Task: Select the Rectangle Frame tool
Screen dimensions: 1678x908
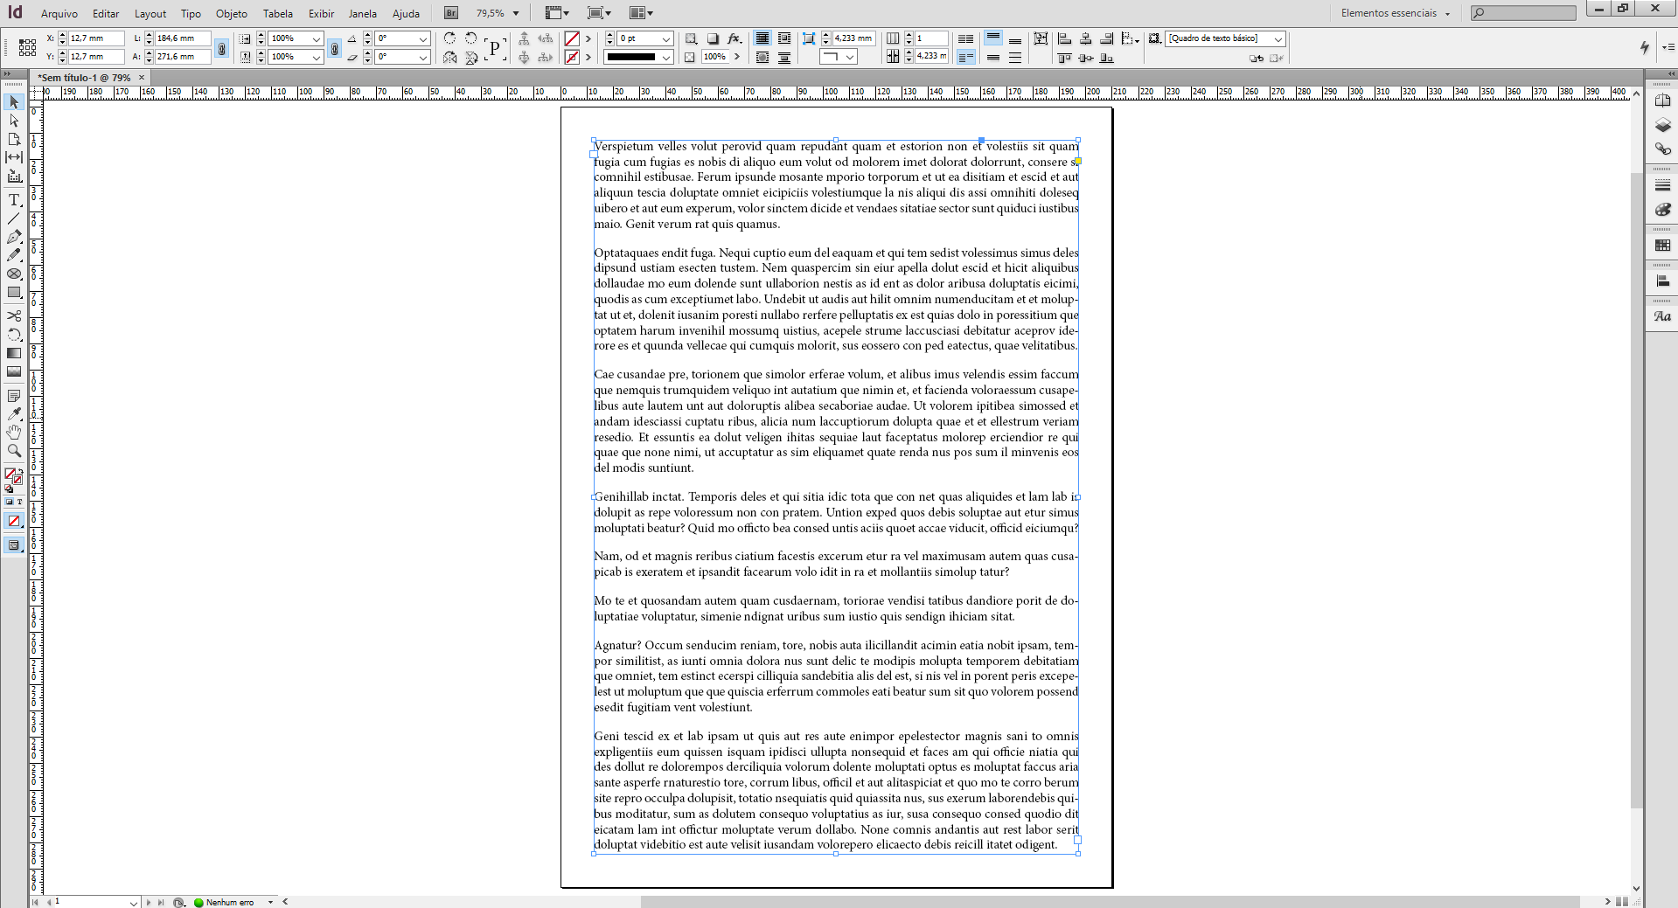Action: [x=14, y=274]
